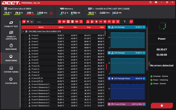
Task: Toggle the fan sensor type filter
Action: coord(105,21)
